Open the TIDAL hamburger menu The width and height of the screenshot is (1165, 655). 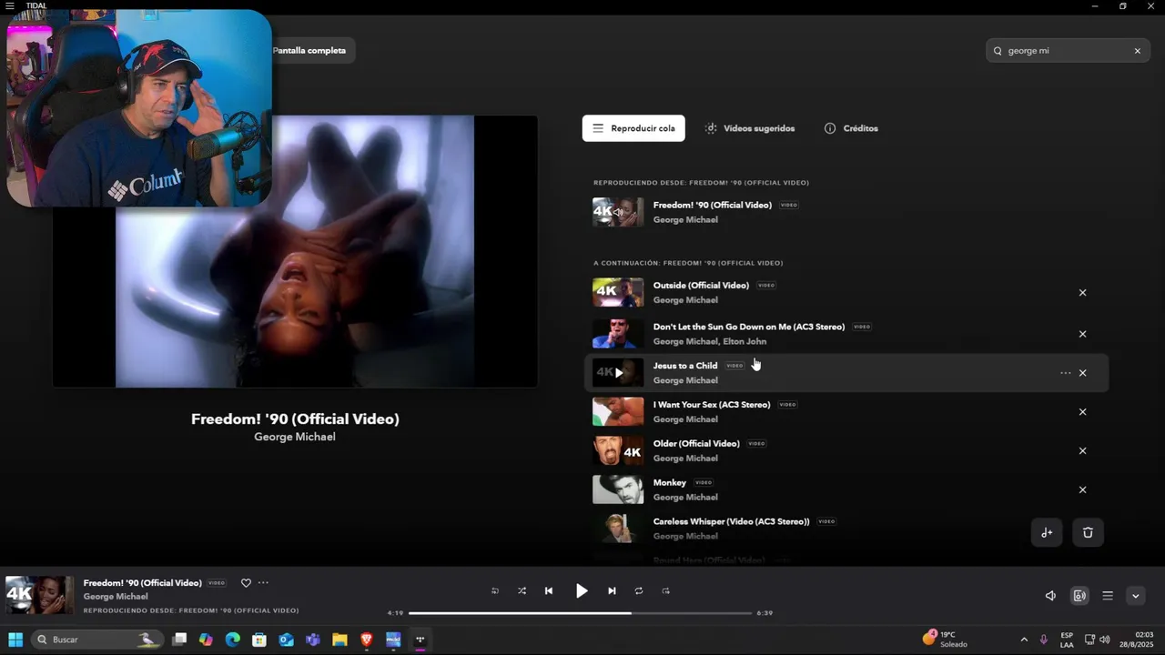pos(10,5)
